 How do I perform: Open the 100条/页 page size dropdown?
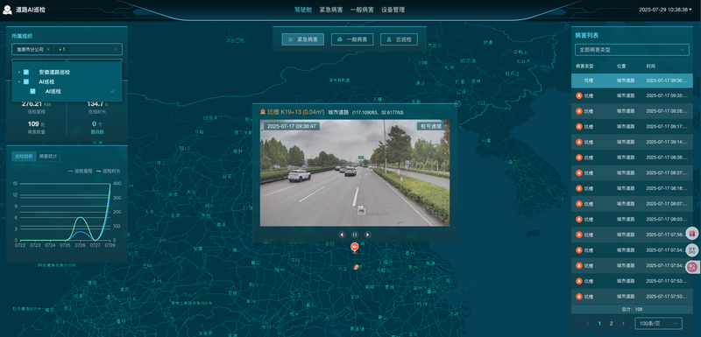(659, 323)
